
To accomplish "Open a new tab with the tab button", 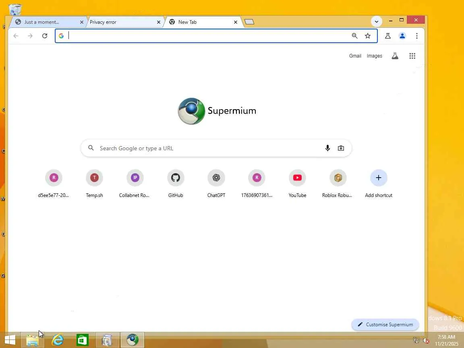I will pos(249,22).
